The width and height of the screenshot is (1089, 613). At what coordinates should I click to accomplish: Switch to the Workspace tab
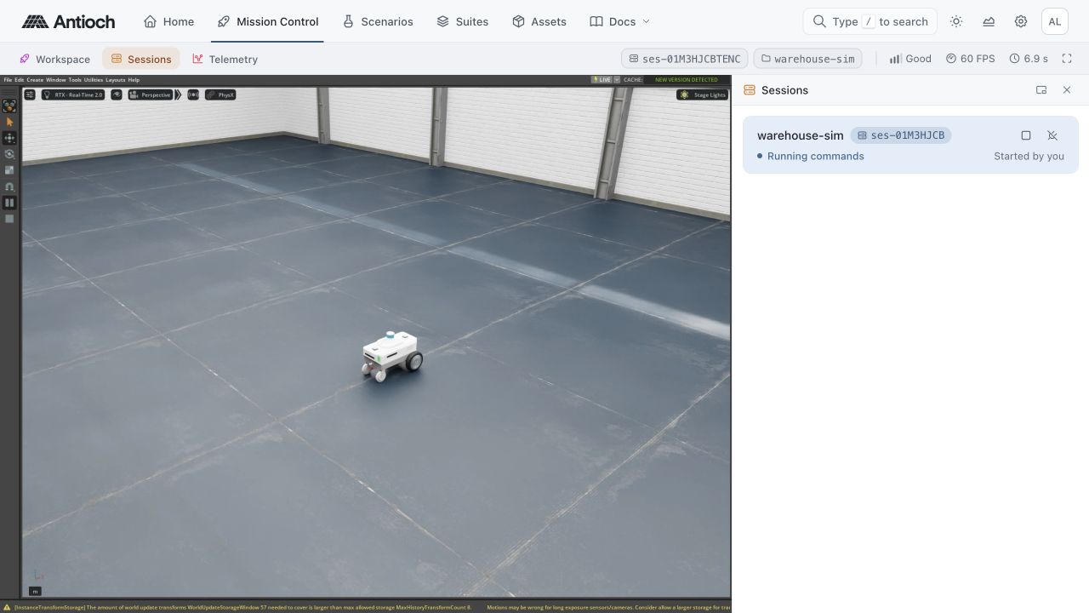coord(54,59)
